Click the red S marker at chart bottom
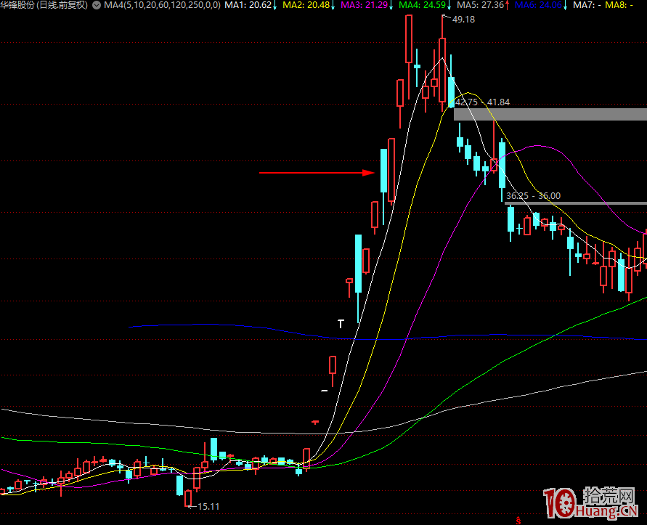Screen dimensions: 647x525 coord(518,519)
